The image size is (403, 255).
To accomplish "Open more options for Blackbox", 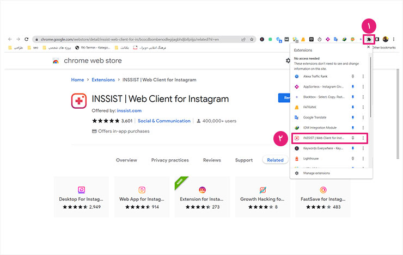I will [363, 97].
